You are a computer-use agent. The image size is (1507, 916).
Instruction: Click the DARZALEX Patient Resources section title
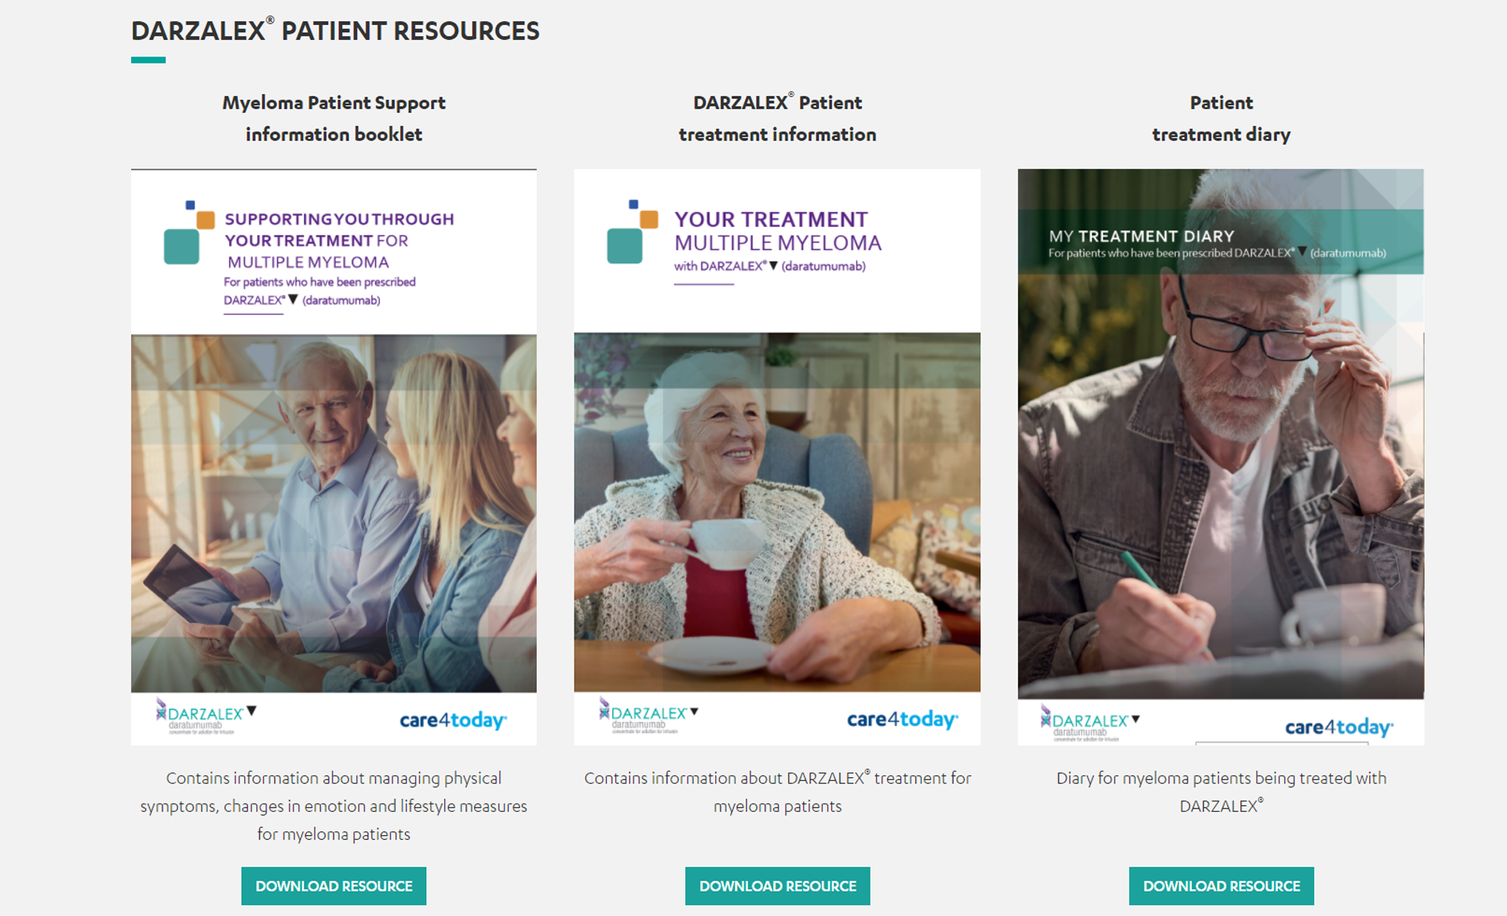point(335,31)
